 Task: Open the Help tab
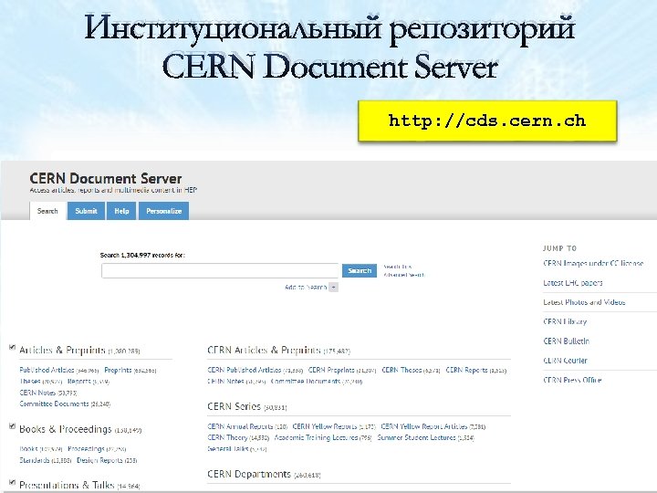tap(121, 211)
